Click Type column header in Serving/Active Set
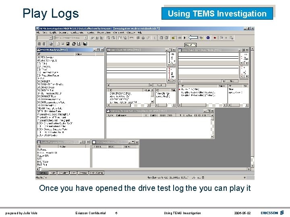 111,115
